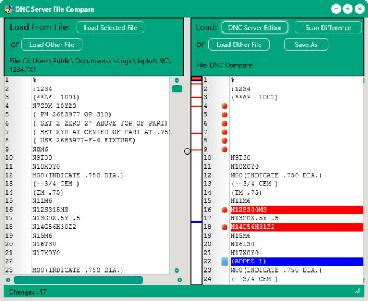Click the red dot beside line 18

224,227
